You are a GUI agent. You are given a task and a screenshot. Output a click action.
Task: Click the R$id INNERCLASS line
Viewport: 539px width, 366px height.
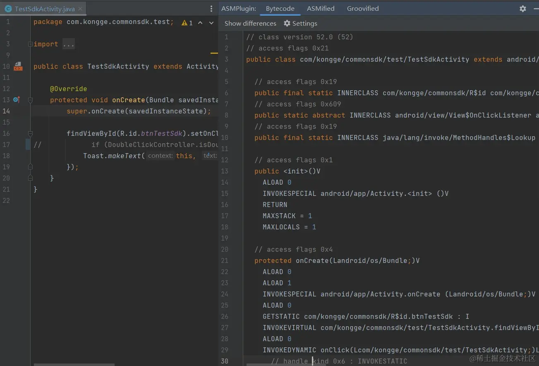397,93
